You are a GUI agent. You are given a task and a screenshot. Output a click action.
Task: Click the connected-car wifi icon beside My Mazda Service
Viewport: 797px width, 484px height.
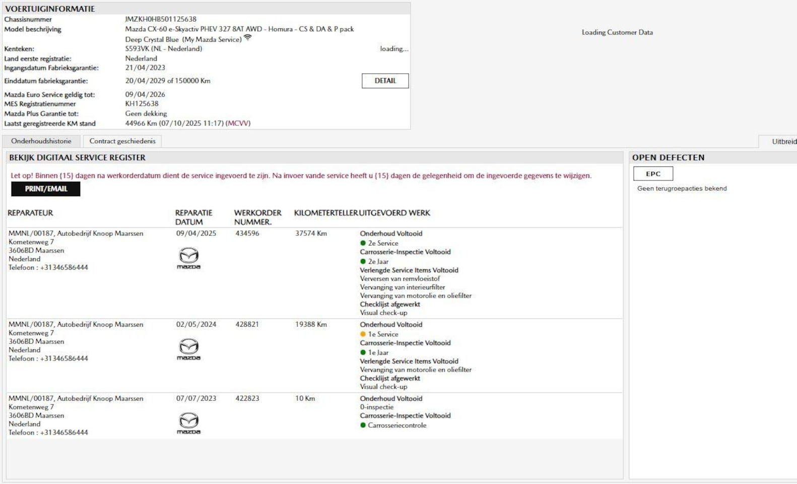click(x=248, y=38)
